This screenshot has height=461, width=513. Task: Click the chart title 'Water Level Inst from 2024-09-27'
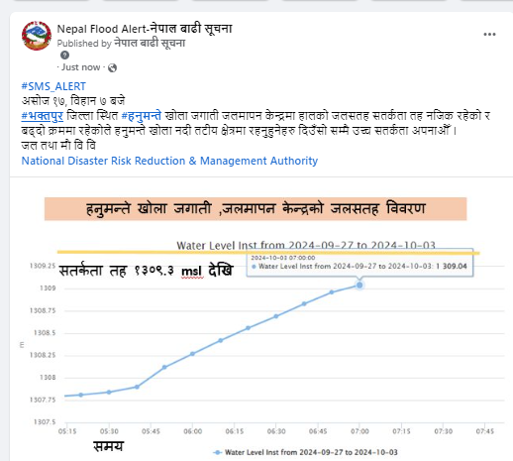[x=306, y=246]
